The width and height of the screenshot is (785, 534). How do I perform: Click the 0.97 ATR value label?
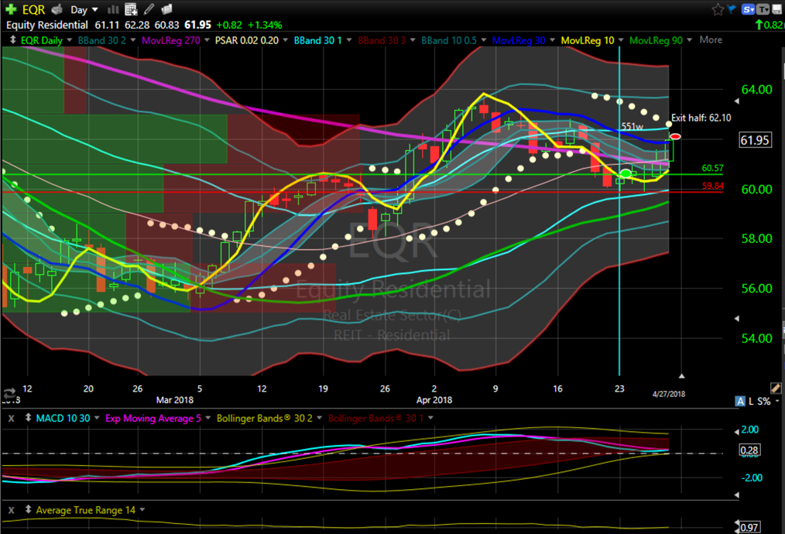point(749,527)
